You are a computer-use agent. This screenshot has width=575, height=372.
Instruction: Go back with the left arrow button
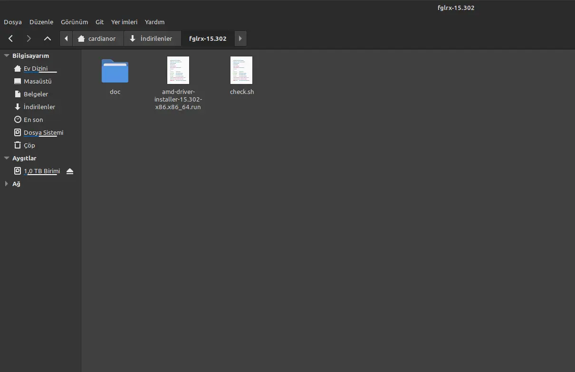pos(11,38)
